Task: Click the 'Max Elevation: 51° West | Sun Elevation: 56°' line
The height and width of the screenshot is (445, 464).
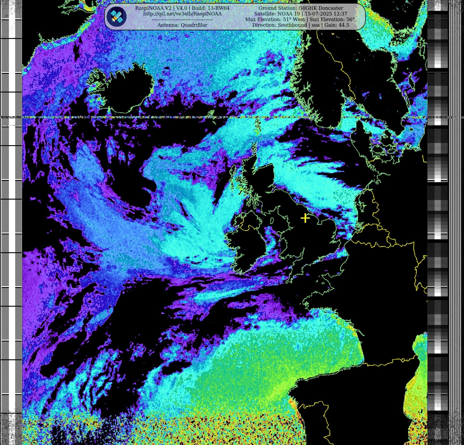Action: 300,19
